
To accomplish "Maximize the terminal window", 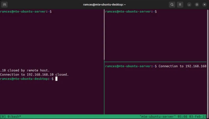I will tap(197, 5).
